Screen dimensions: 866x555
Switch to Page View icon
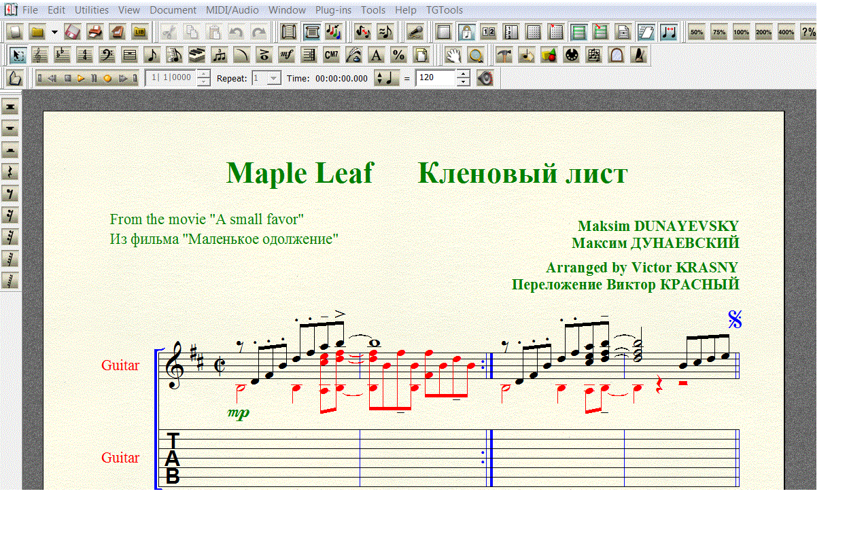click(311, 32)
